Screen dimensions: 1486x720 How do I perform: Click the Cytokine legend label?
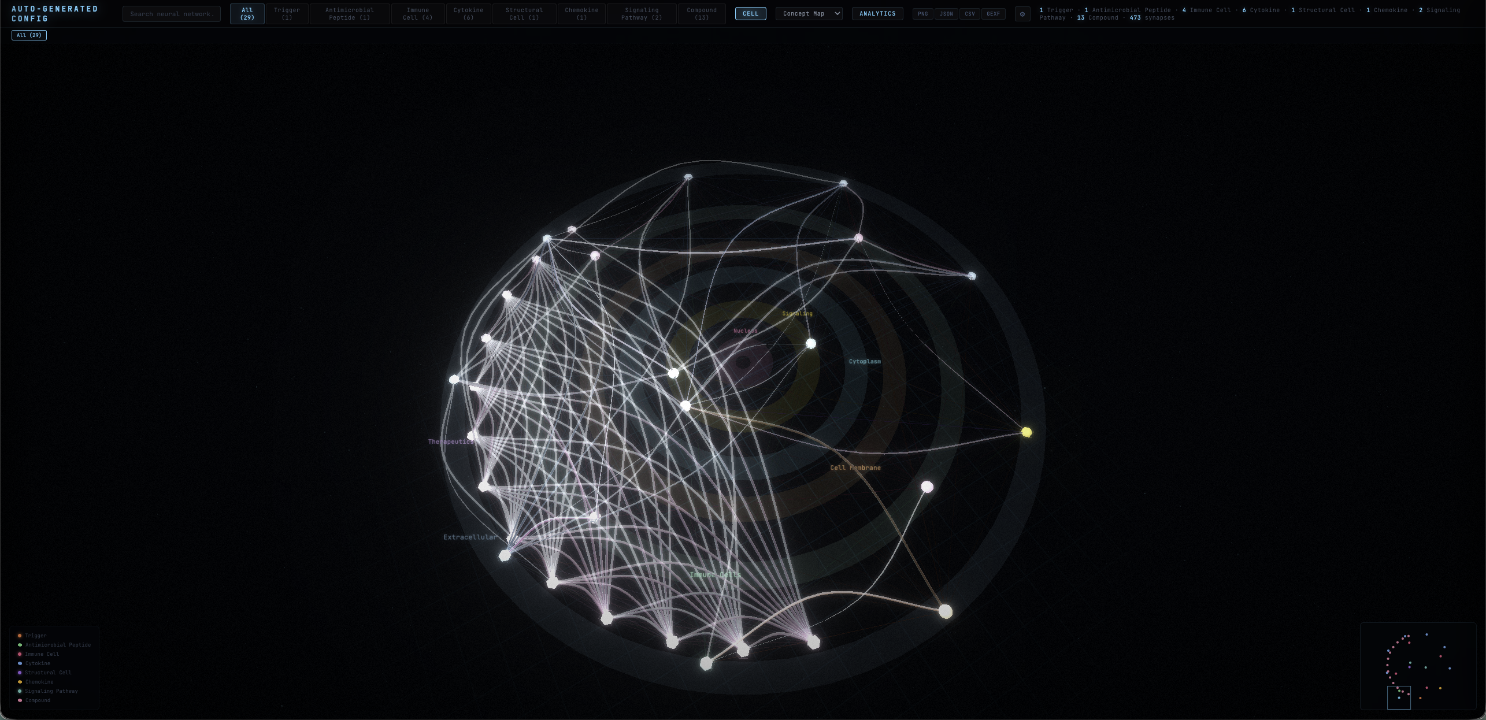pos(38,663)
